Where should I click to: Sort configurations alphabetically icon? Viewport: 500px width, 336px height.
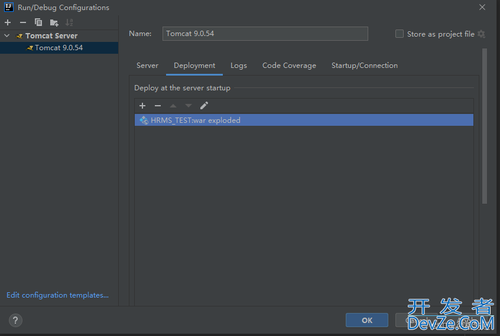[69, 22]
